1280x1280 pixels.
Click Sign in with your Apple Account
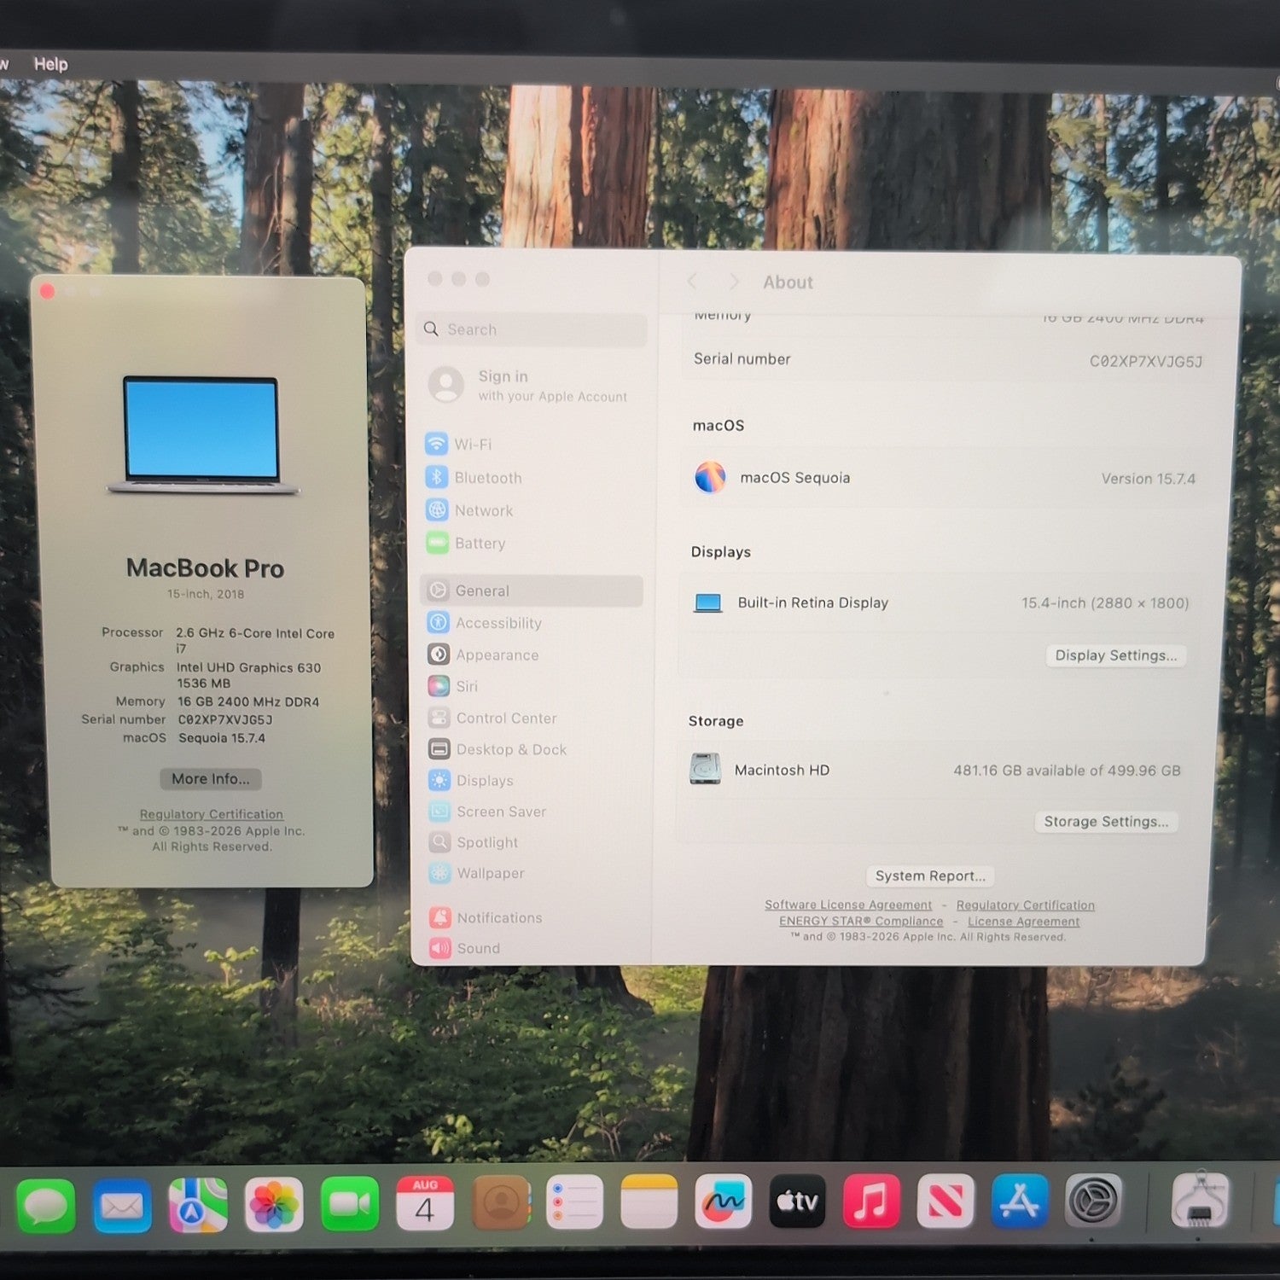tap(529, 385)
